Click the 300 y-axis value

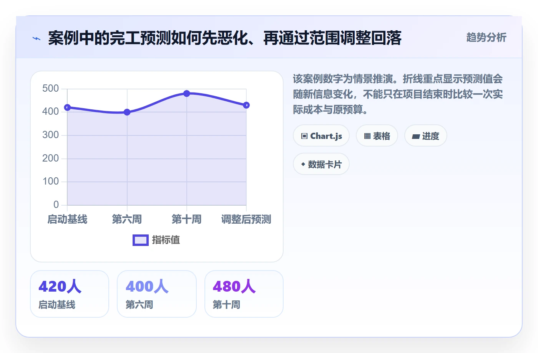pos(50,135)
